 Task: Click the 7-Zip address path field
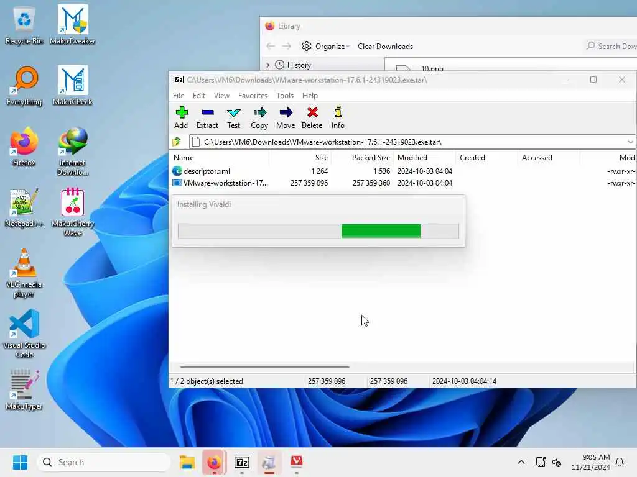tap(407, 142)
